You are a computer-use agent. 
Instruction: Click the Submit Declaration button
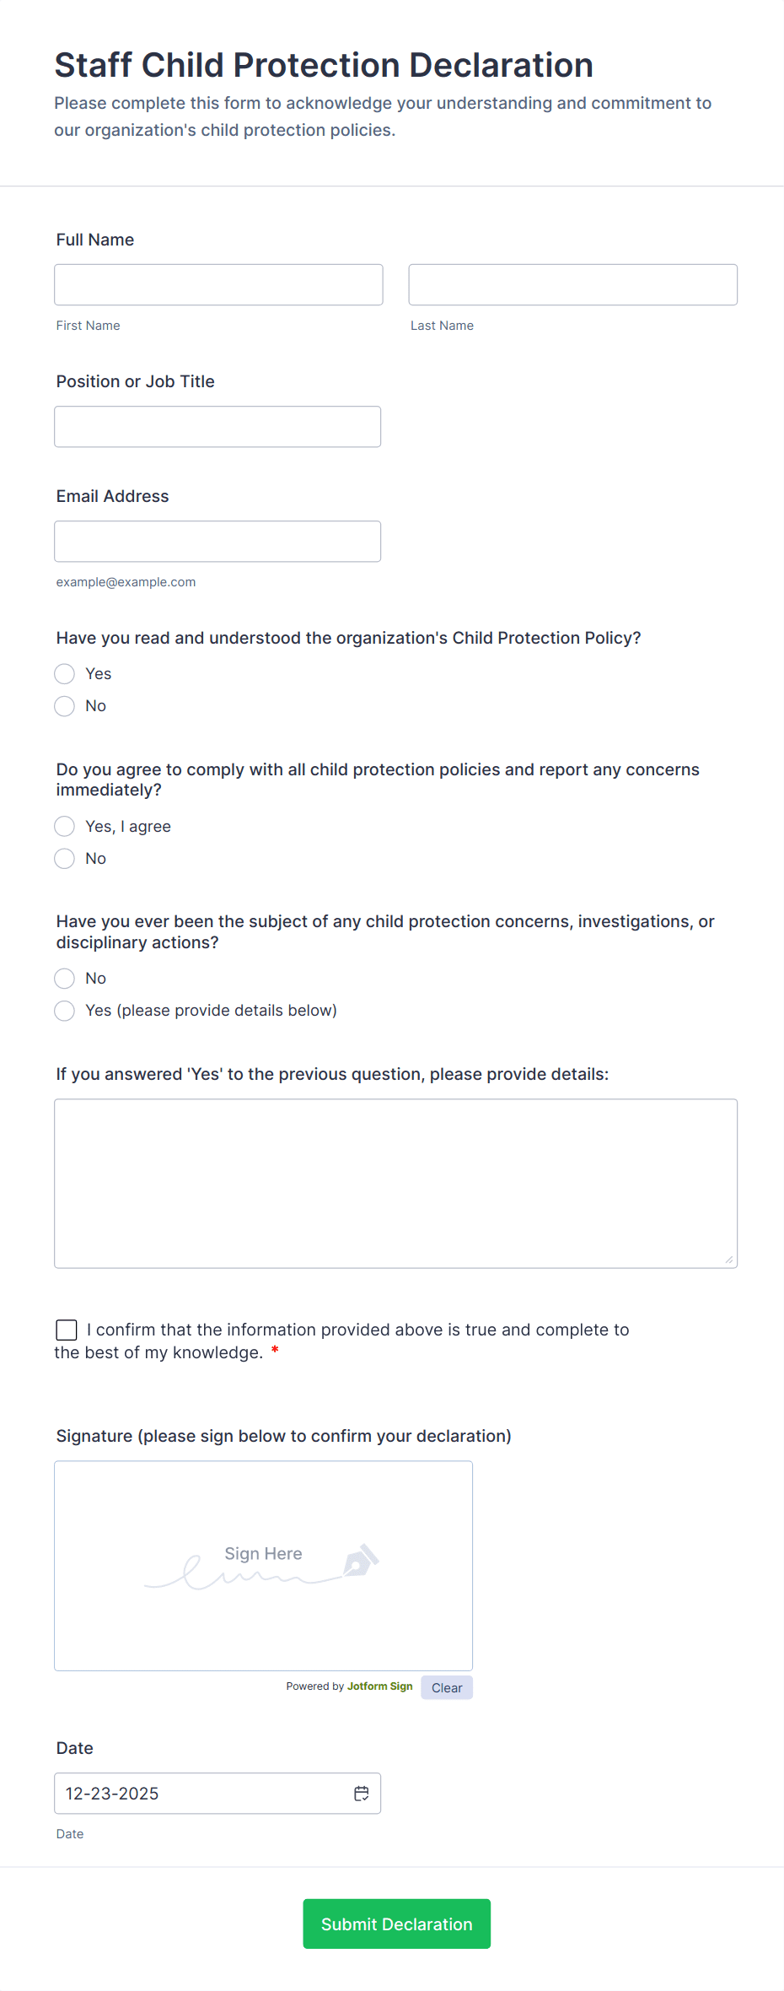(396, 1924)
